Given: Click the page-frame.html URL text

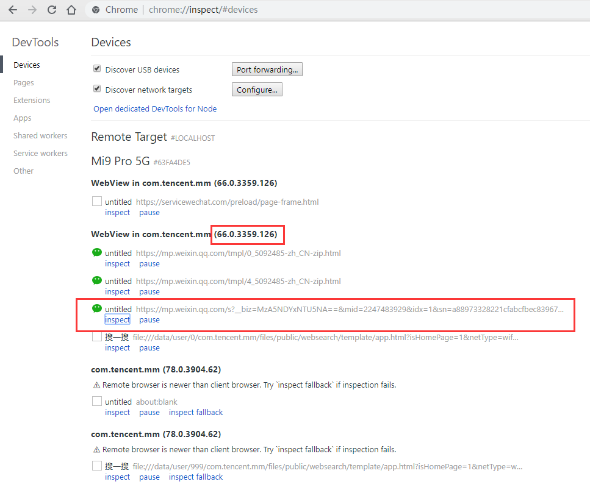Looking at the screenshot, I should tap(227, 202).
